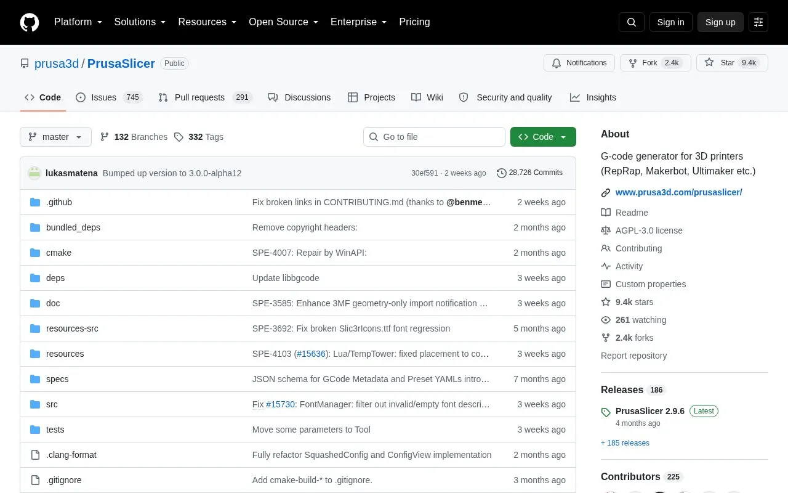
Task: Click the .gitignore file icon
Action: pos(35,480)
